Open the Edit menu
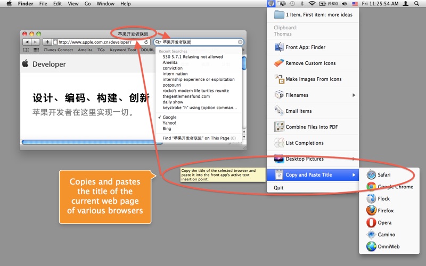426x266 pixels. [58, 4]
